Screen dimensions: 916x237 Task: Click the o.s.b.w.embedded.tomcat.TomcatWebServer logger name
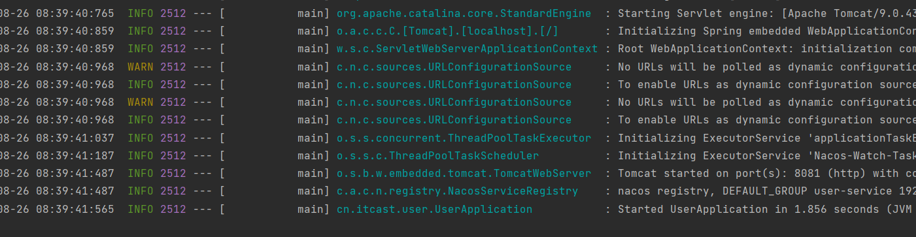tap(464, 173)
